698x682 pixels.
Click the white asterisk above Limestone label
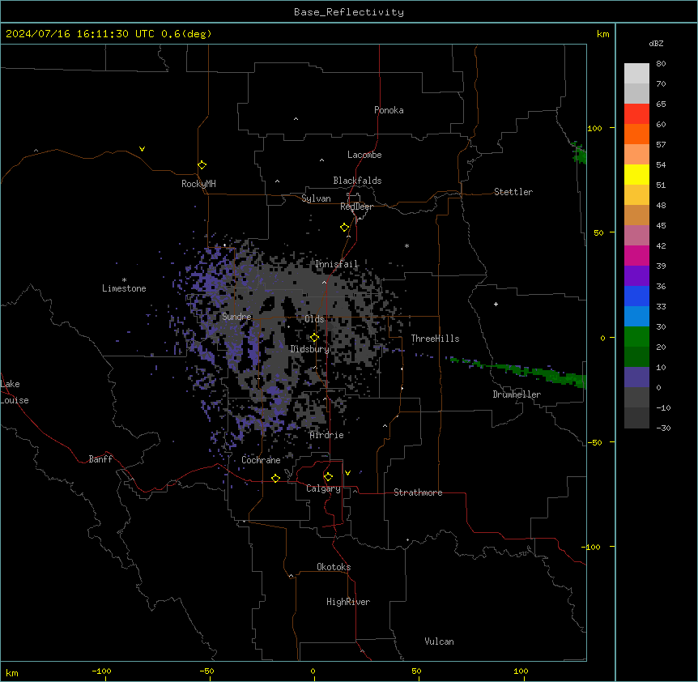tap(124, 280)
